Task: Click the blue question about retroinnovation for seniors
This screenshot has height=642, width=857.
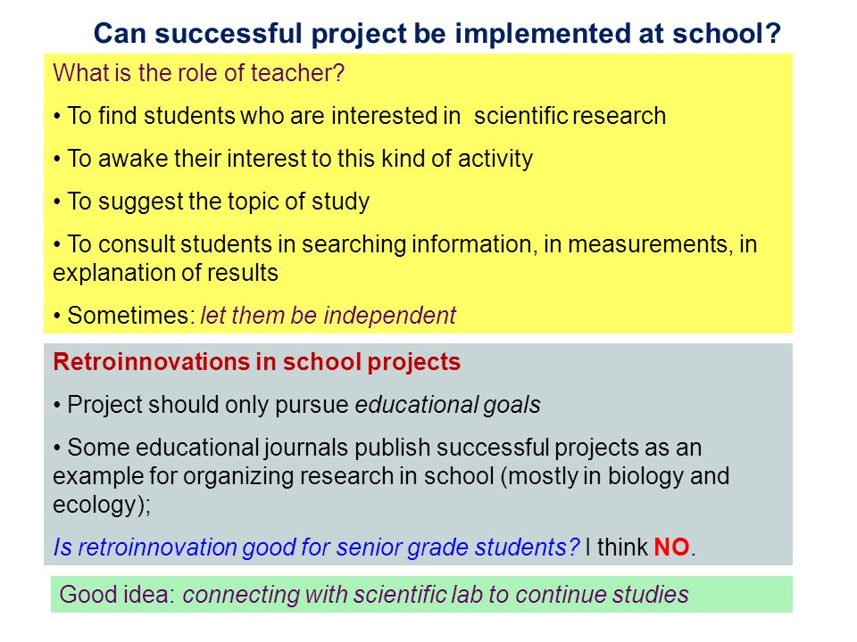Action: (x=316, y=547)
